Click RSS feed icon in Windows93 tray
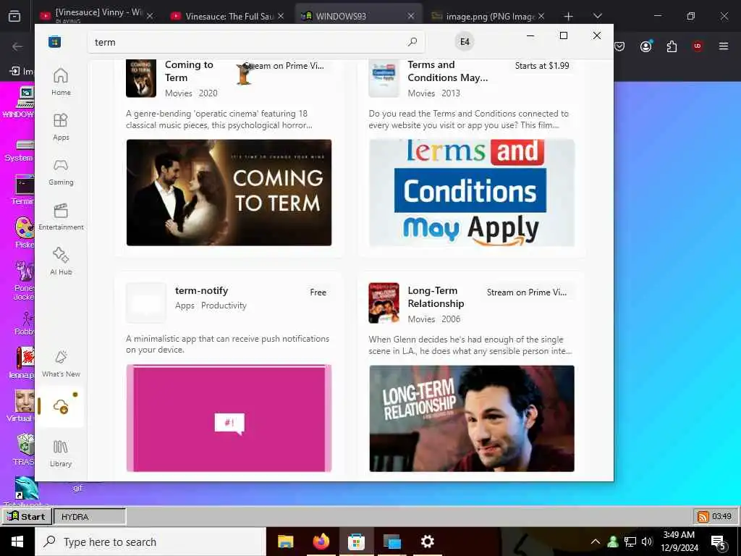Screen dimensions: 741x556 pyautogui.click(x=703, y=517)
